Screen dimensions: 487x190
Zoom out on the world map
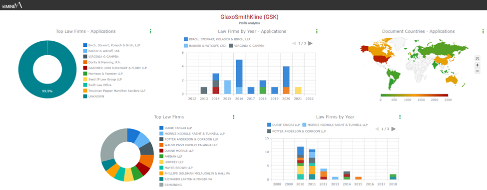(478, 71)
